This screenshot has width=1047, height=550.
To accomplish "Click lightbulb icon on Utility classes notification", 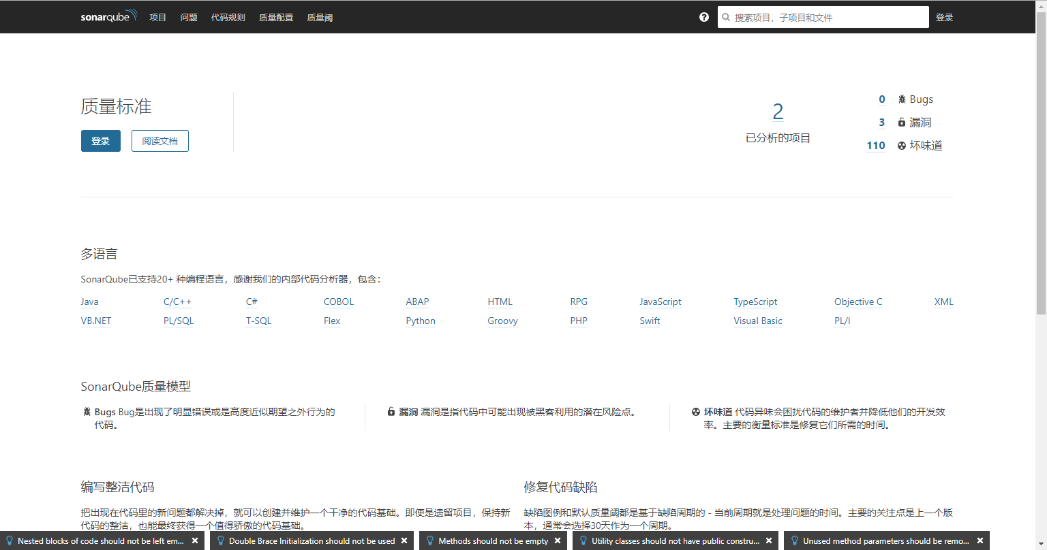I will [x=583, y=540].
